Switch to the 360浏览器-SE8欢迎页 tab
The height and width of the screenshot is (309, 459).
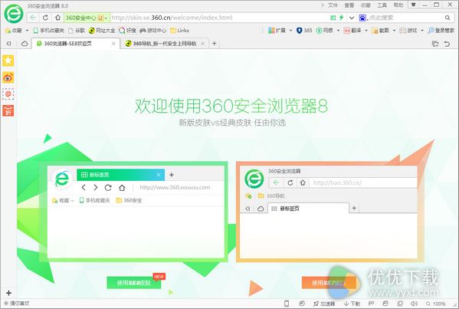pyautogui.click(x=76, y=44)
